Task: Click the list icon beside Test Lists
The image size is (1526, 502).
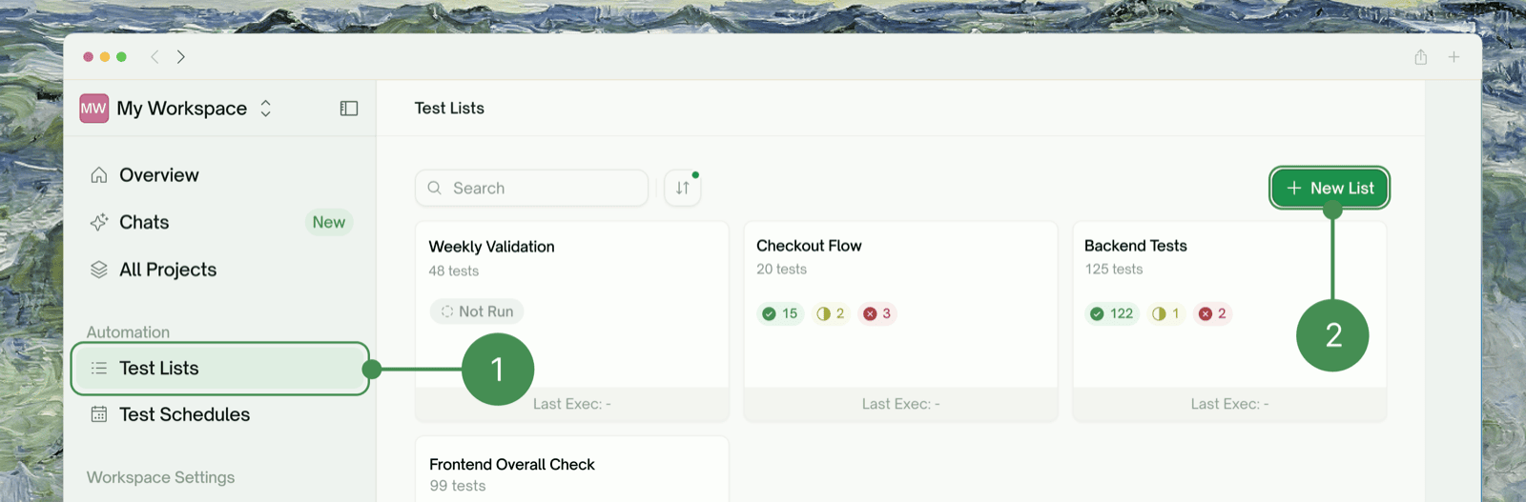Action: [98, 368]
